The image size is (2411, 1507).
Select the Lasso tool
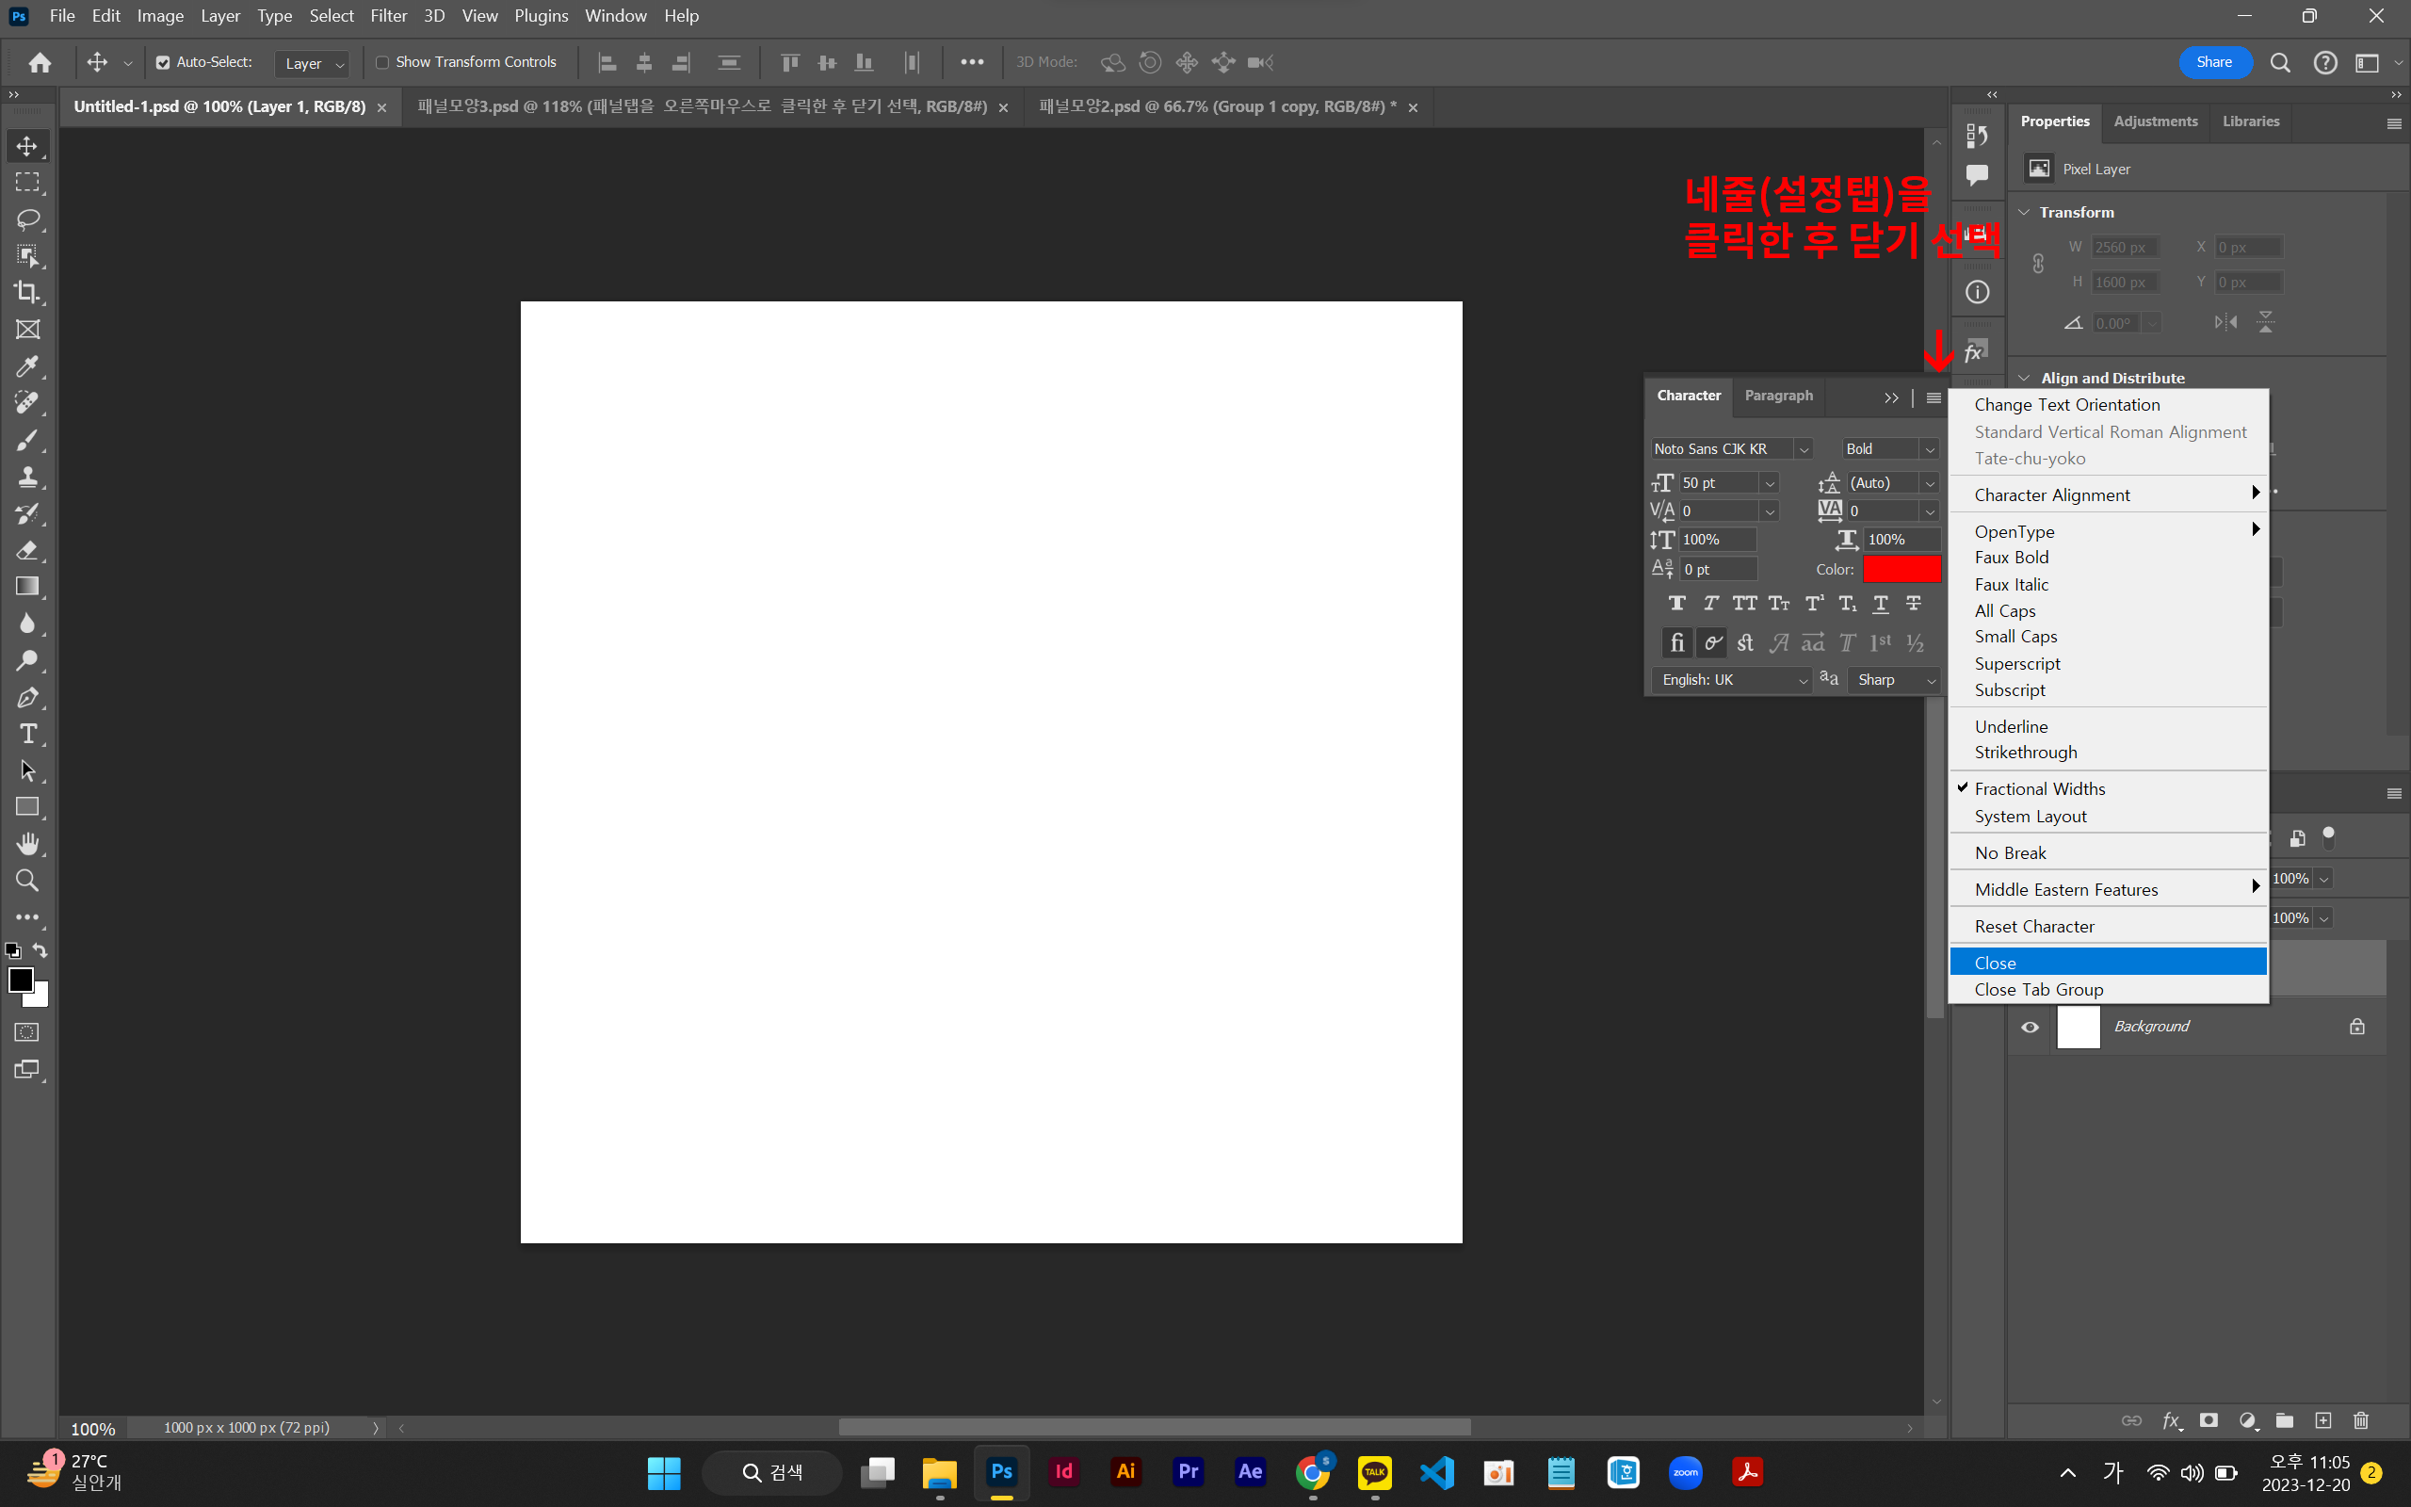pyautogui.click(x=27, y=219)
